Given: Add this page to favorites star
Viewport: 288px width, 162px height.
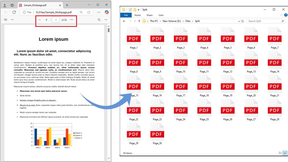Looking at the screenshot, I should [89, 12].
